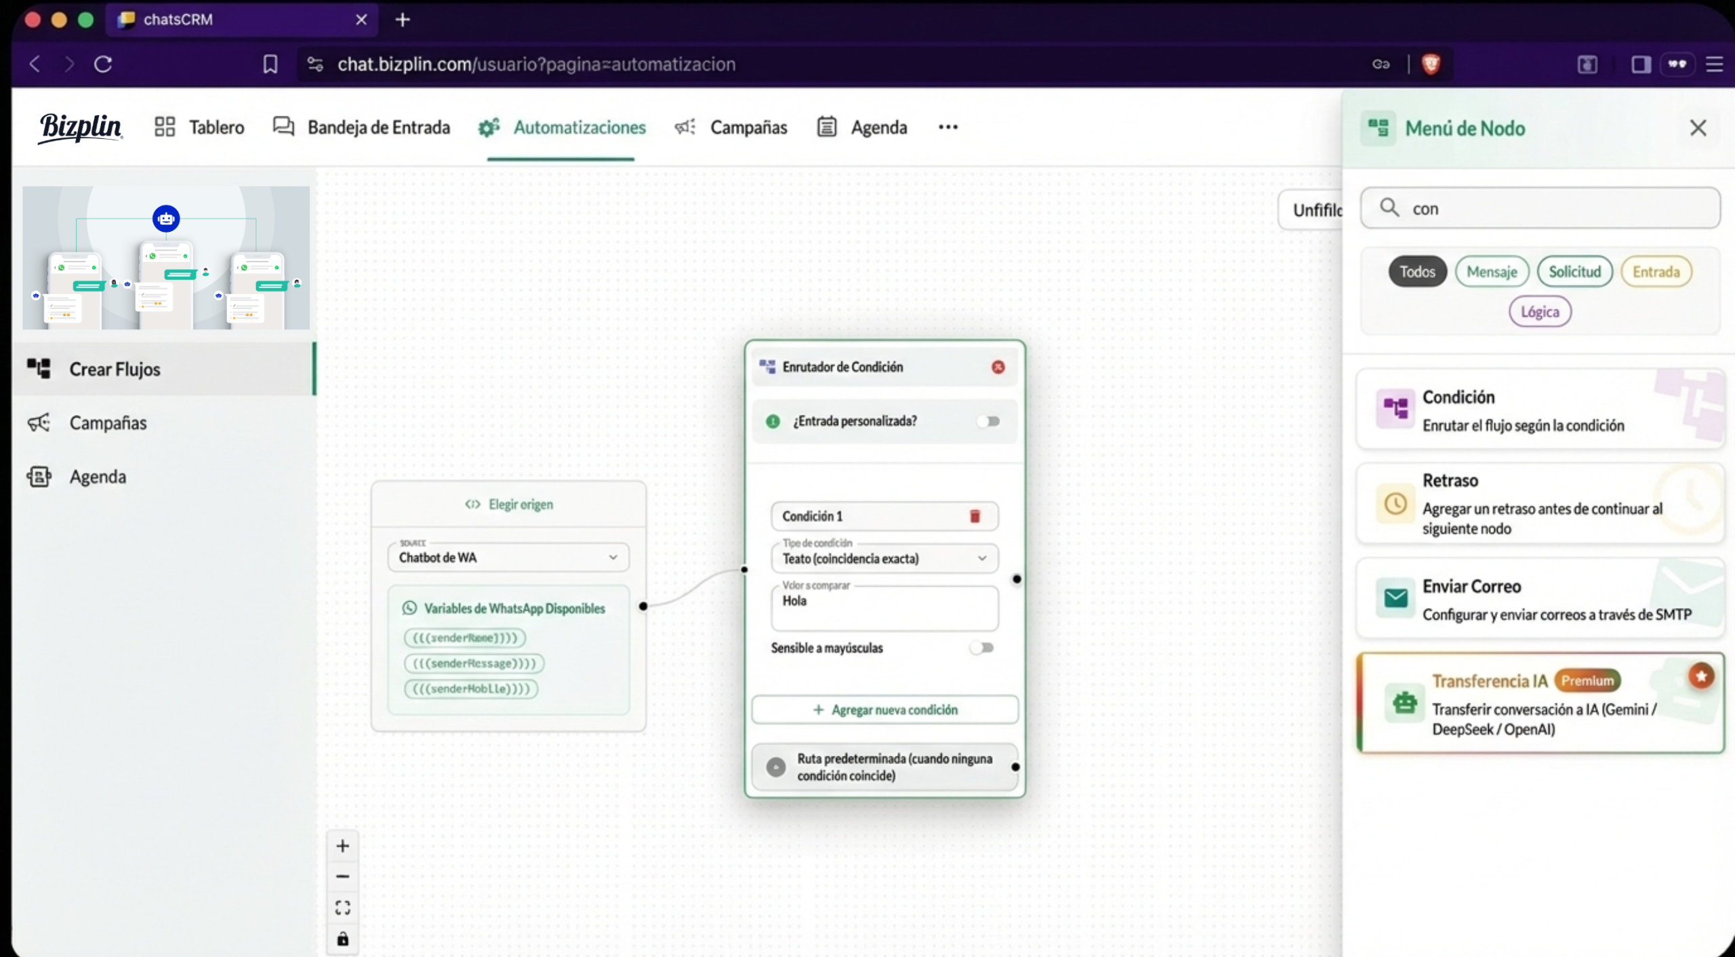
Task: Open the three-dots more menu in navbar
Action: pos(947,127)
